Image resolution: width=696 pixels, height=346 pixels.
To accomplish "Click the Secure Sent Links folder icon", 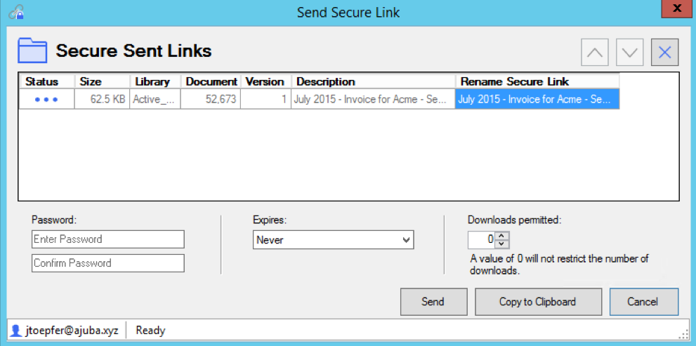I will [32, 51].
